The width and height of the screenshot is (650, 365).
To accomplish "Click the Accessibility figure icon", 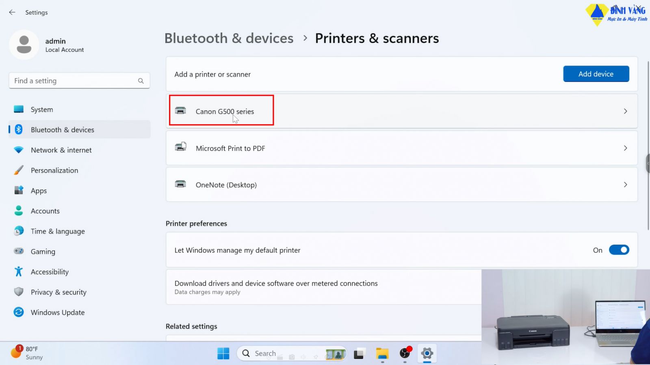I will click(x=19, y=271).
